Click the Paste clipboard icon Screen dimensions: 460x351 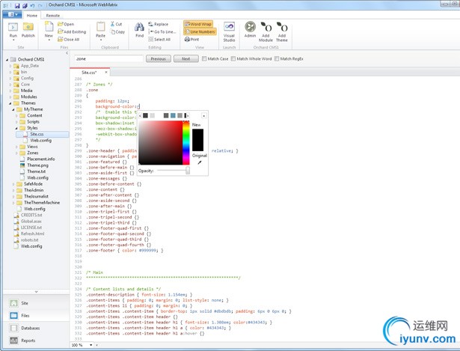pos(101,27)
